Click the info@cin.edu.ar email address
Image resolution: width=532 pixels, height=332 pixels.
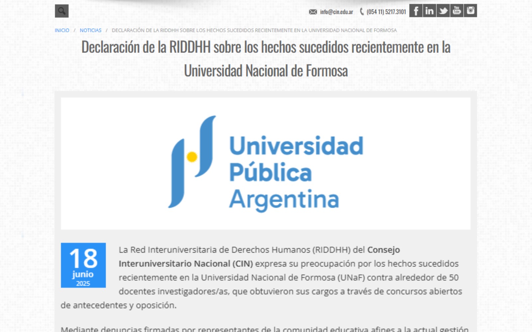click(336, 12)
